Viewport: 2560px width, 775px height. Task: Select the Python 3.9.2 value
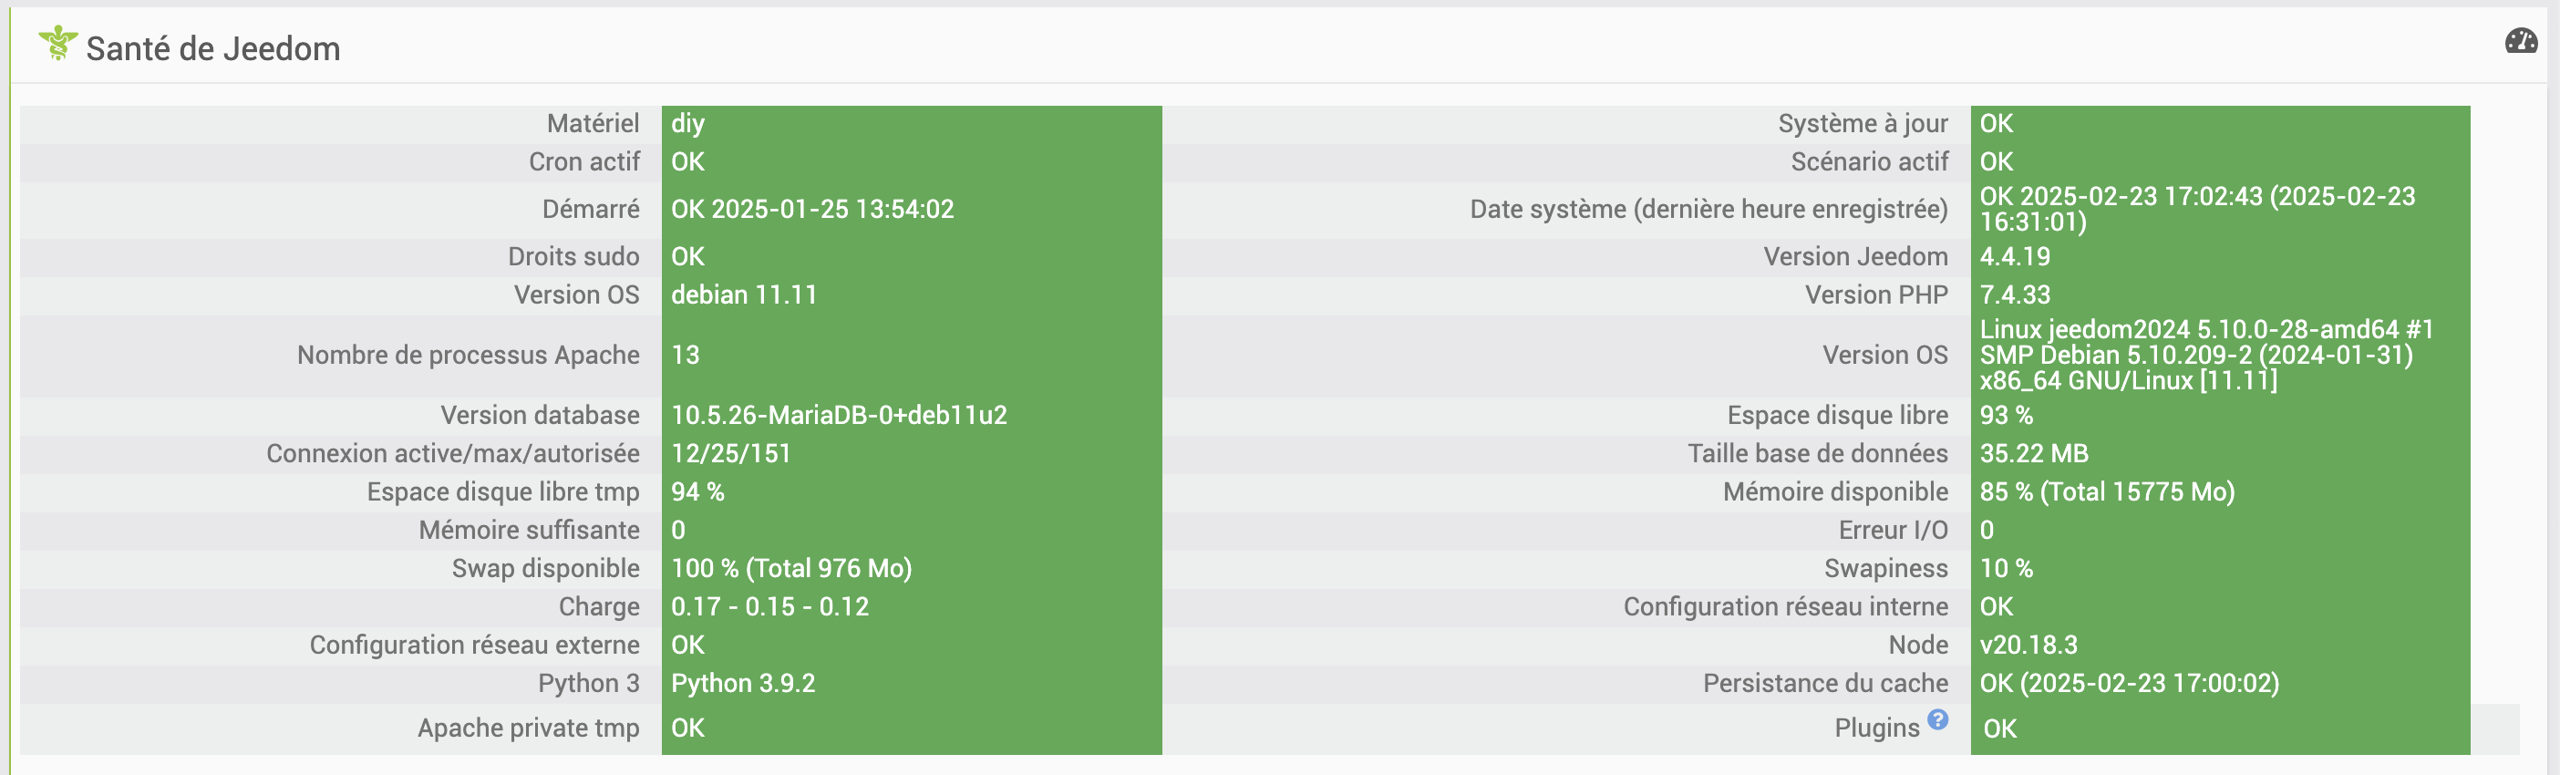click(x=742, y=684)
